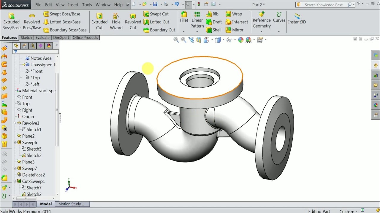Collapse the Revolve1 feature node
The width and height of the screenshot is (380, 213).
(14, 123)
